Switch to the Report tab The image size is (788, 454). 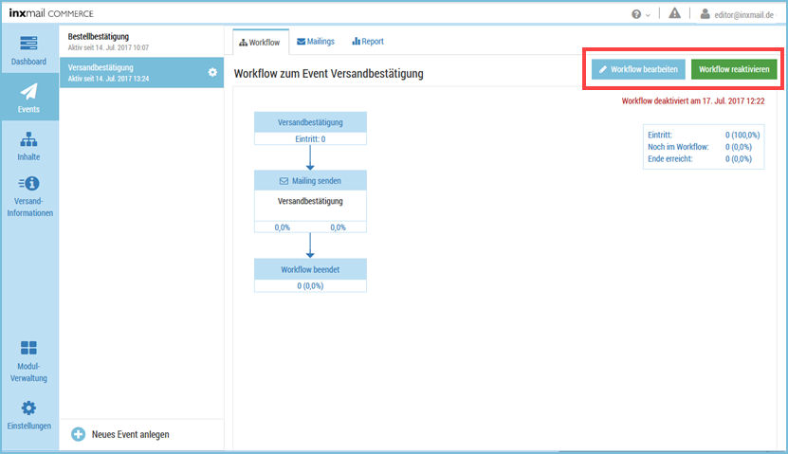coord(368,41)
